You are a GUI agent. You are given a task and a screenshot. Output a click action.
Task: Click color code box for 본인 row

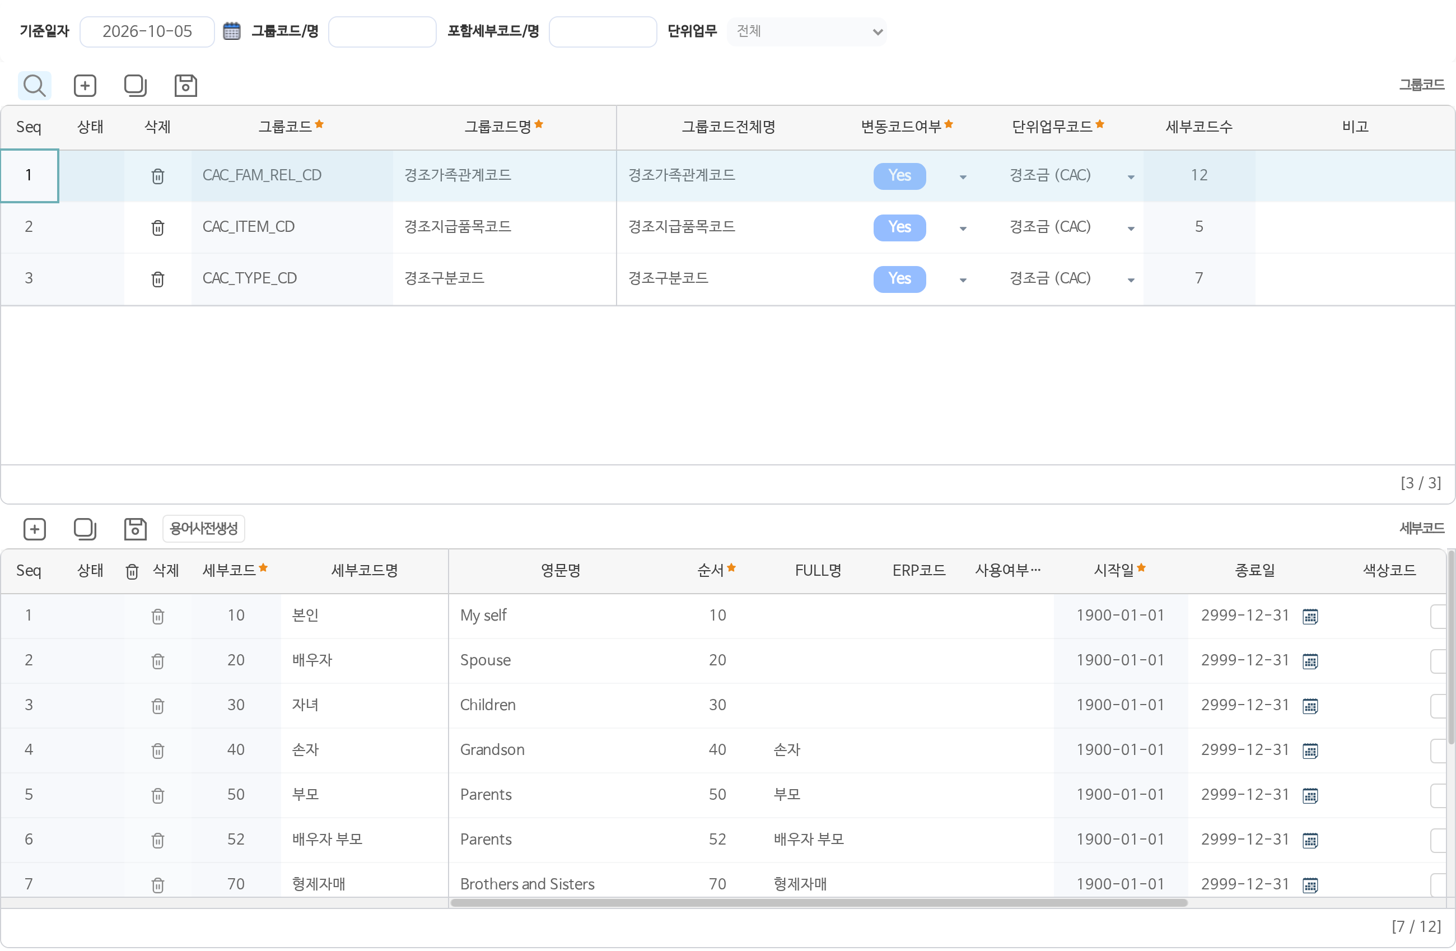pyautogui.click(x=1438, y=616)
